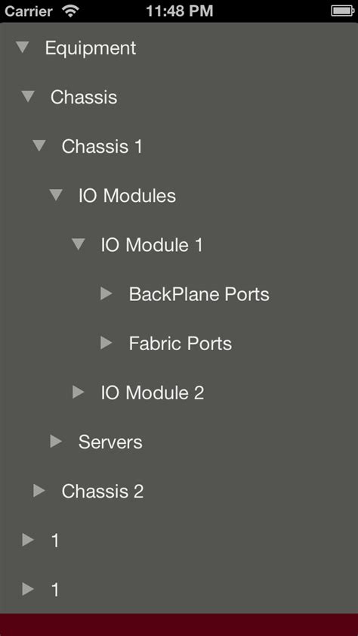Expand the BackPlane Ports arrow
This screenshot has width=358, height=636.
coord(106,293)
